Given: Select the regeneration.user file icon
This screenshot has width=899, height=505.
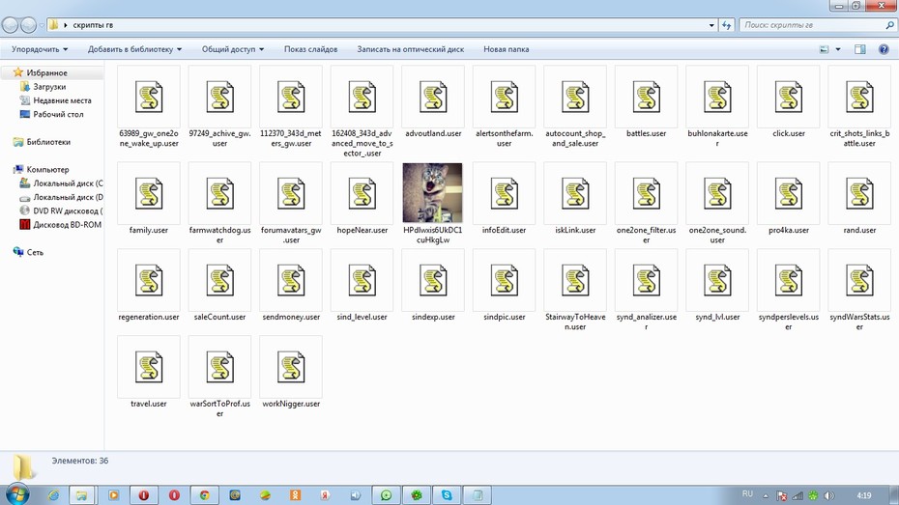Looking at the screenshot, I should click(149, 280).
